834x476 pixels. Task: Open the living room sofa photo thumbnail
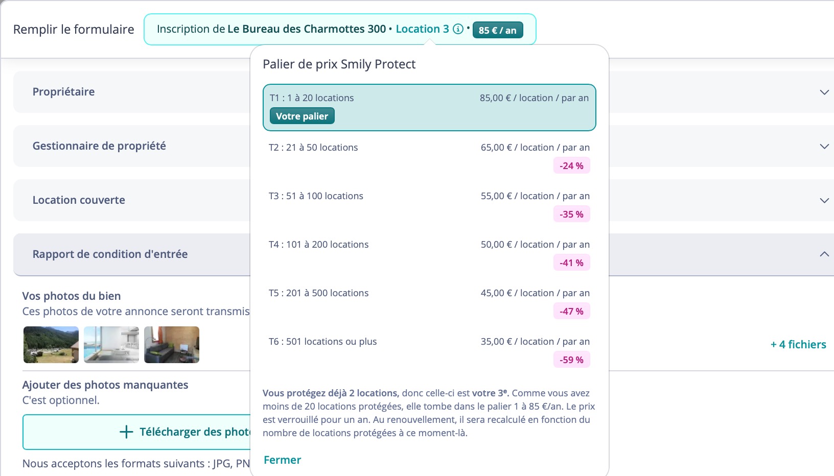pos(172,345)
